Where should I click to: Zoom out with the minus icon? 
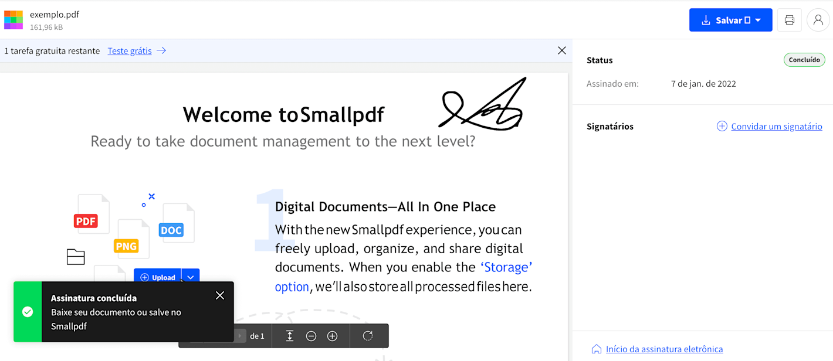(x=311, y=336)
